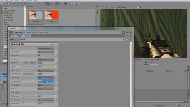190x107 pixels.
Task: Click the MB Compens value field
Action: (46, 96)
